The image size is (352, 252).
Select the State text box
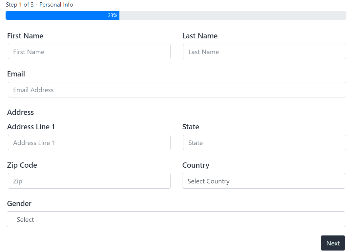pyautogui.click(x=264, y=142)
